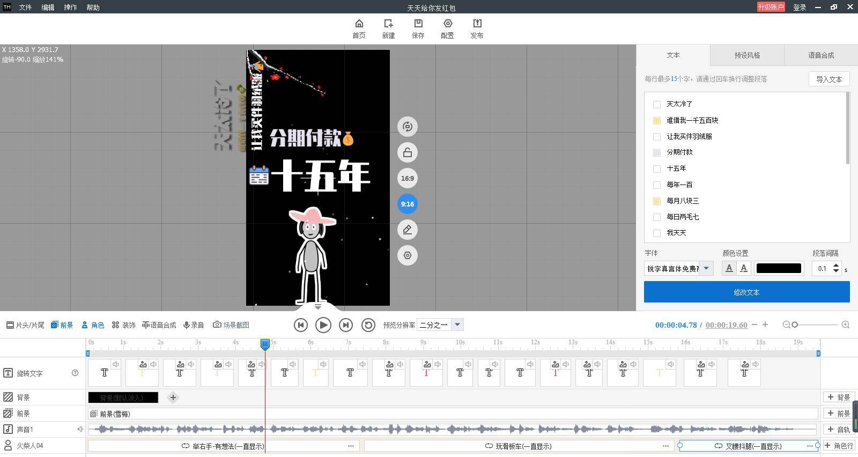Click the help icon beside 旋转文字
Screen dimensions: 858x457
75,373
